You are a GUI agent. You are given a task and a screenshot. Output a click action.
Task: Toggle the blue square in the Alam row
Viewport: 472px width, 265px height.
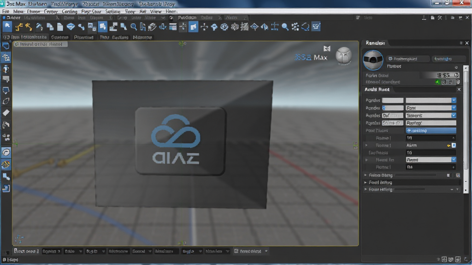[x=454, y=145]
